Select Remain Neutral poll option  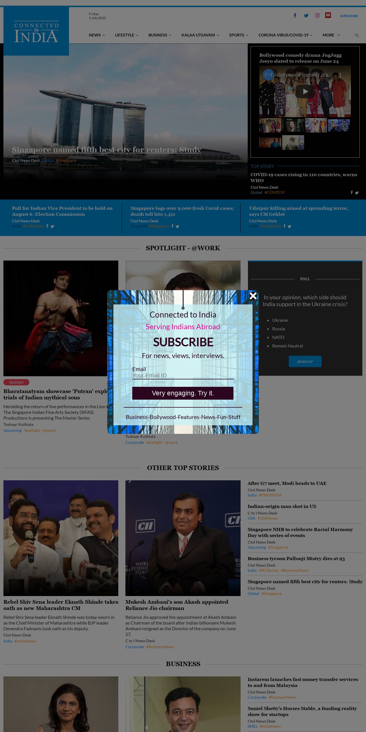coord(287,346)
